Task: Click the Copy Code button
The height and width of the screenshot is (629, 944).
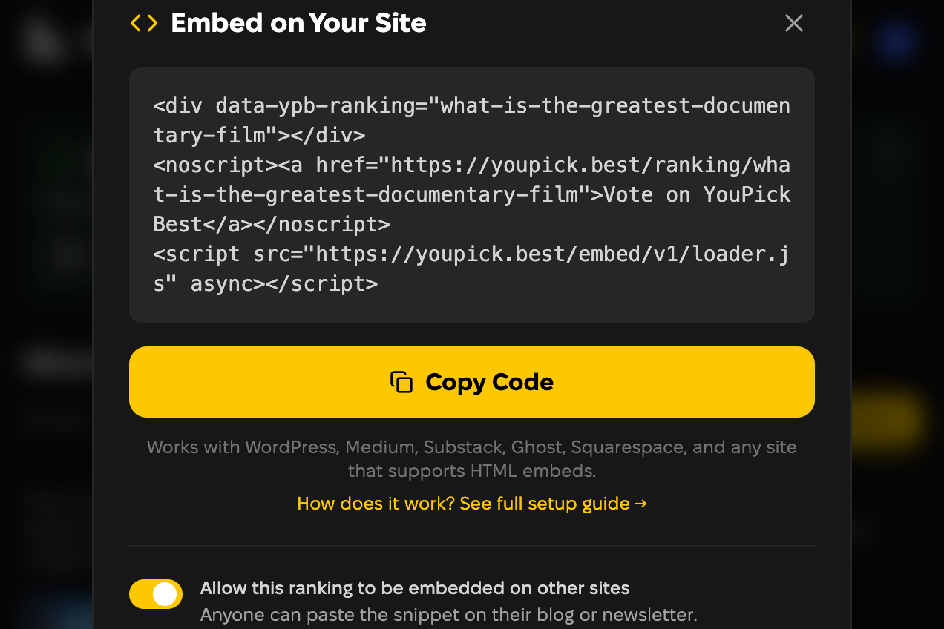Action: pos(472,382)
